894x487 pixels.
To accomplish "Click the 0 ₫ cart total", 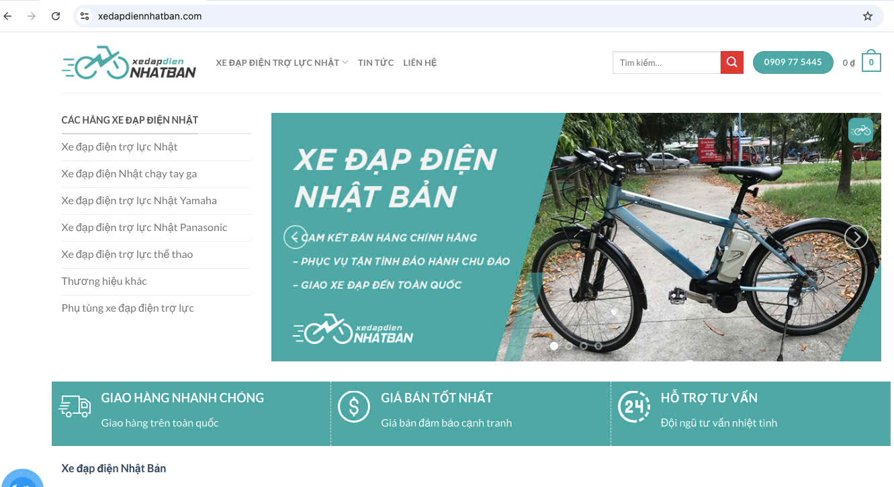I will pyautogui.click(x=849, y=62).
